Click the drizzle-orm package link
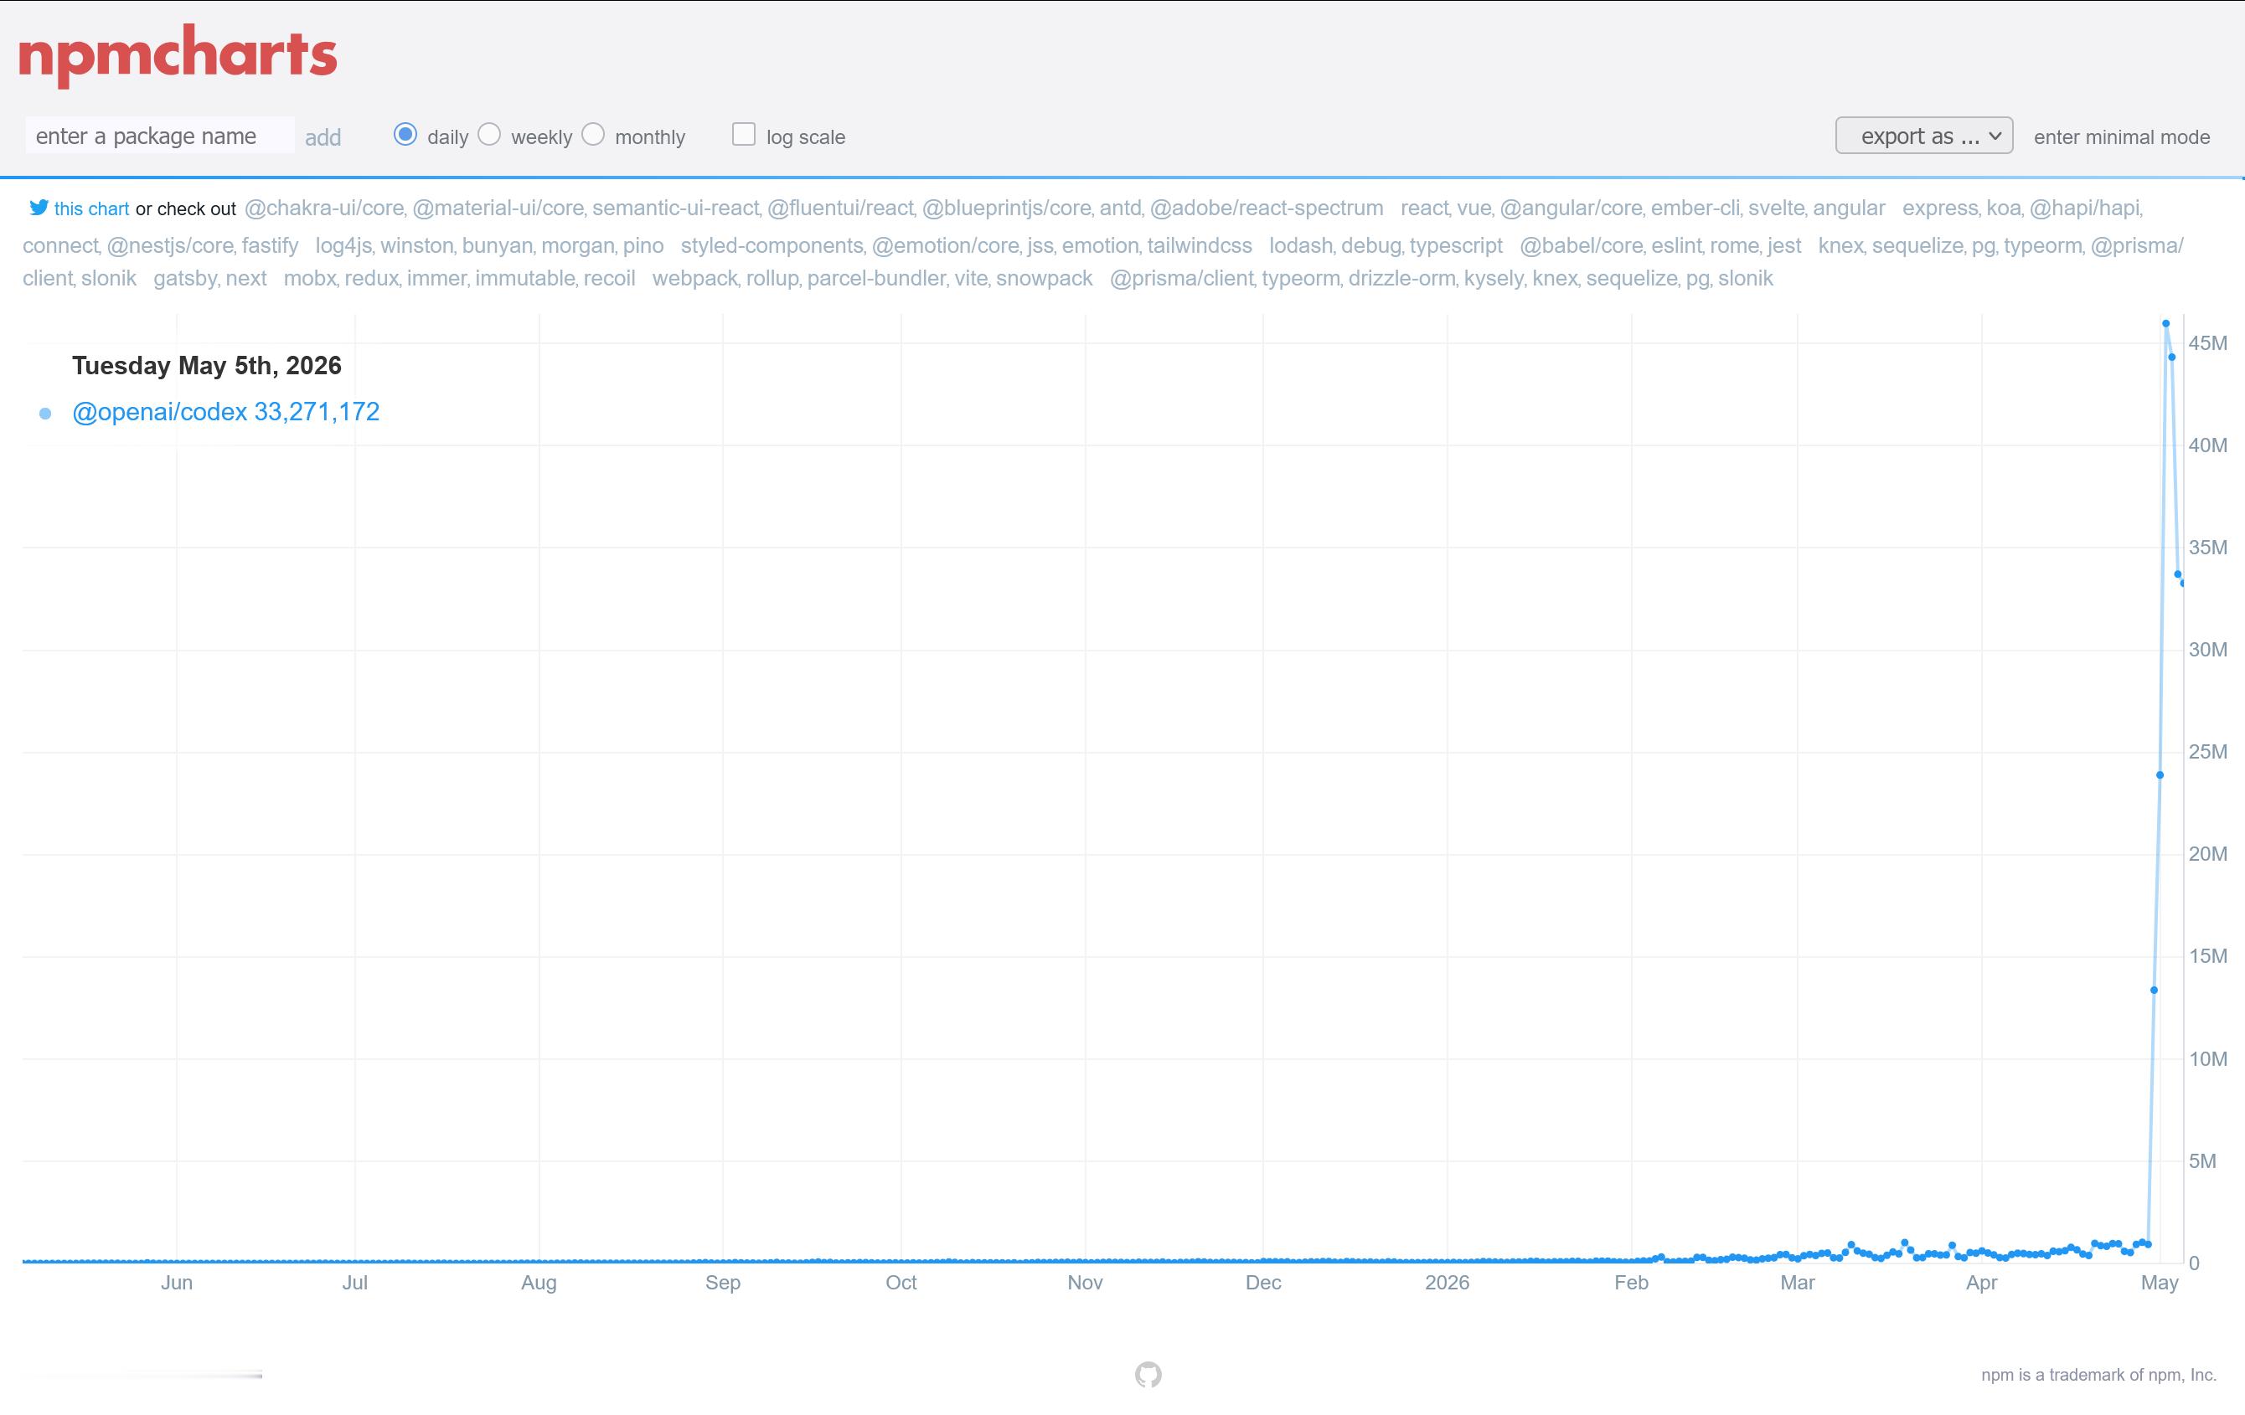Image resolution: width=2245 pixels, height=1415 pixels. 1401,278
